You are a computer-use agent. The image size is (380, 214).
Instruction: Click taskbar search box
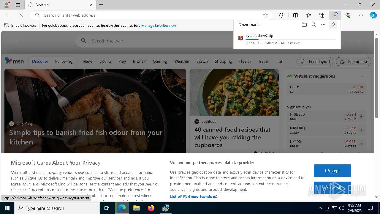click(x=57, y=208)
